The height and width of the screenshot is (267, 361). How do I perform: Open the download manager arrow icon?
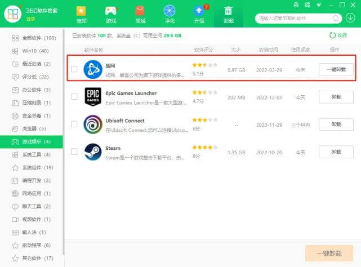coord(350,17)
